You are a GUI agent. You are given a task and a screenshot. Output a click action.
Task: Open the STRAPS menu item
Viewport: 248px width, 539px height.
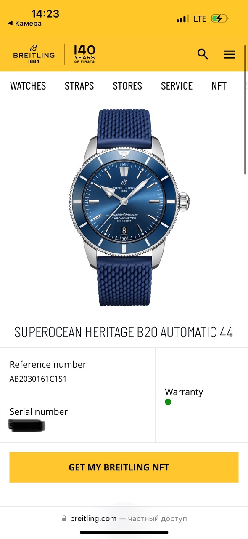[79, 86]
